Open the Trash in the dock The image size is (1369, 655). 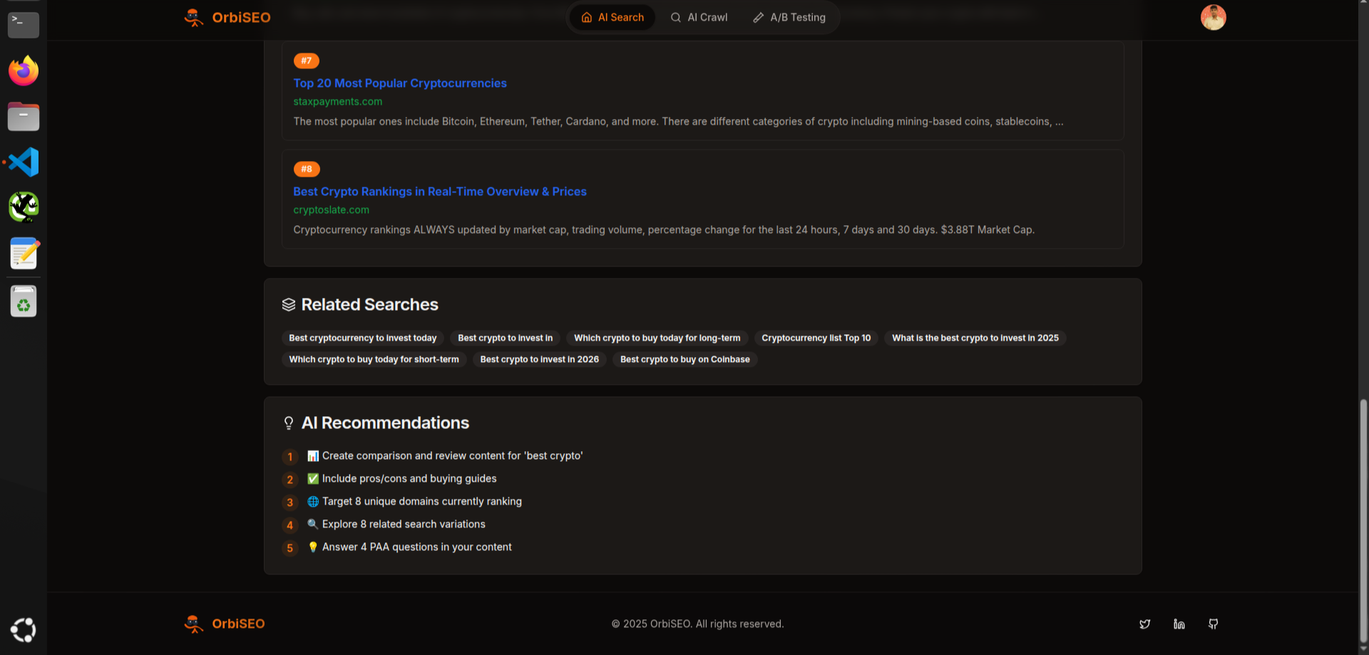(x=24, y=301)
